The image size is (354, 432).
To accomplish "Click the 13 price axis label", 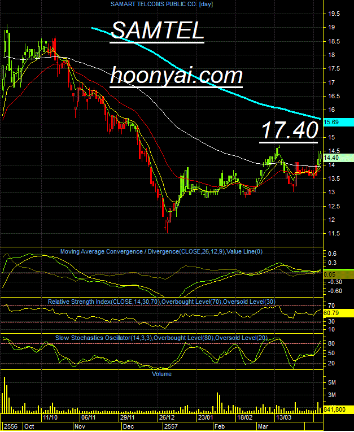I will (x=331, y=193).
